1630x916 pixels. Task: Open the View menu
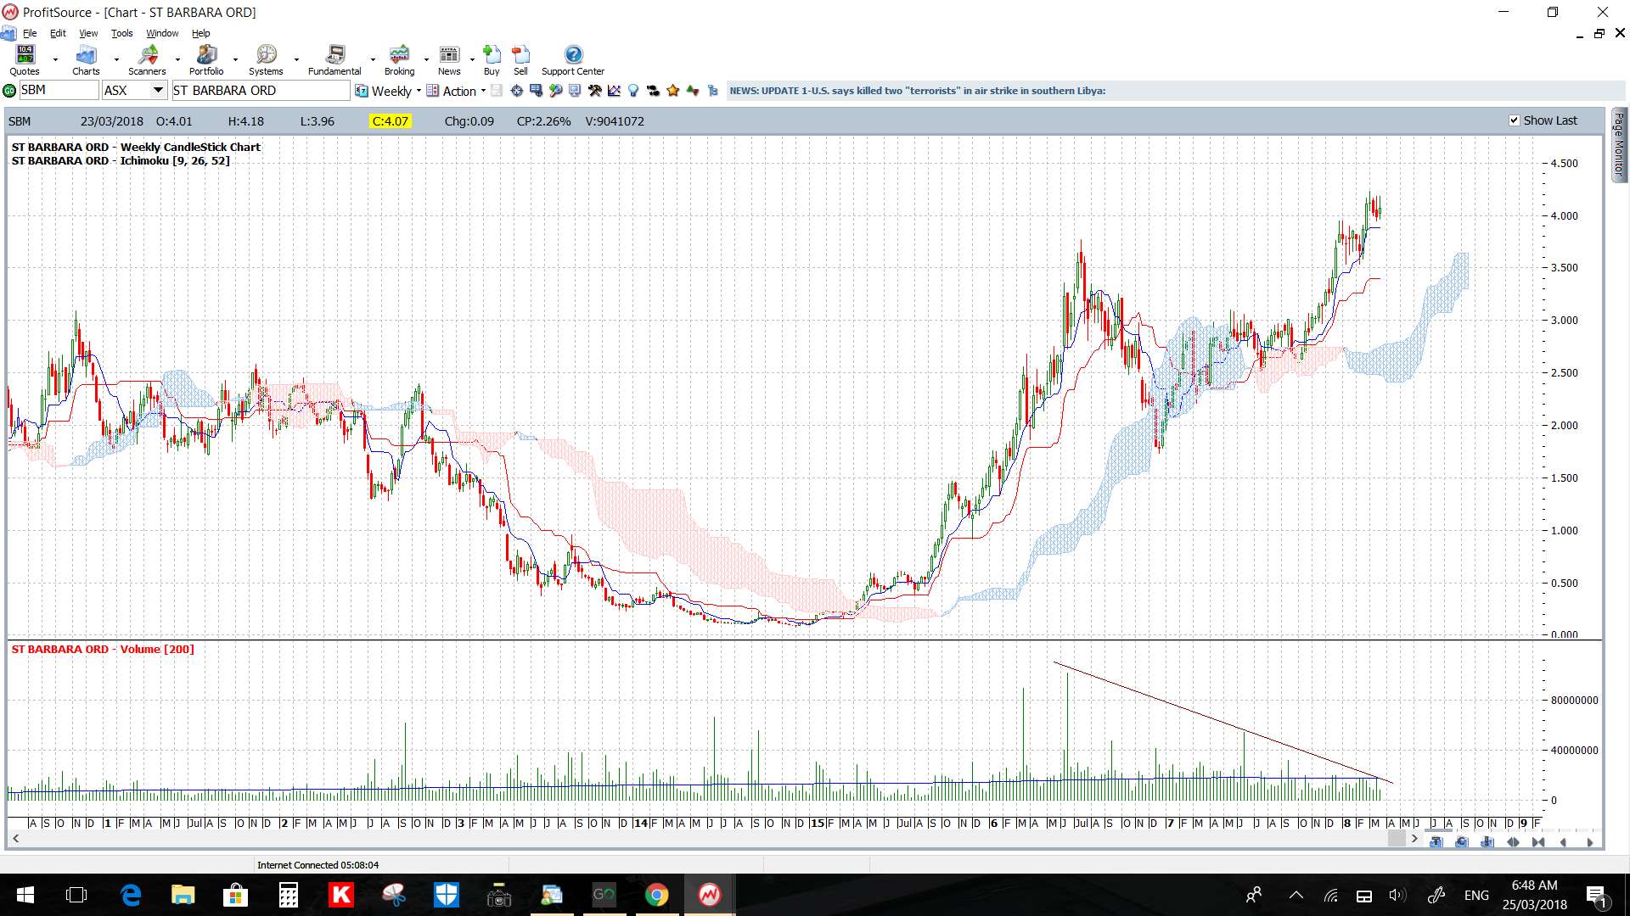coord(88,33)
